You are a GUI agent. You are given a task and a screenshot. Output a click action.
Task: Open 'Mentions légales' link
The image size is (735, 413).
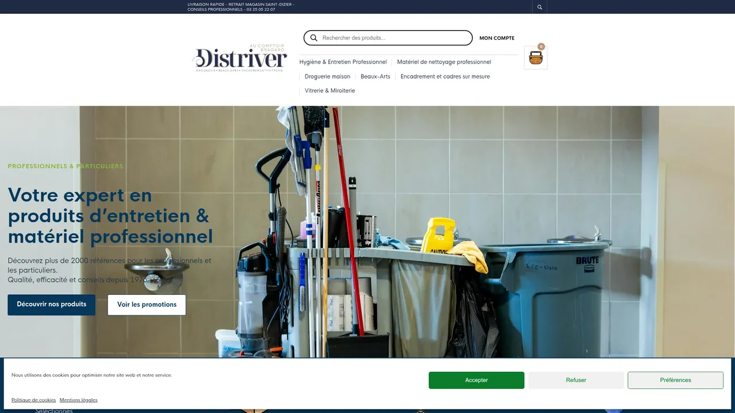pos(79,400)
